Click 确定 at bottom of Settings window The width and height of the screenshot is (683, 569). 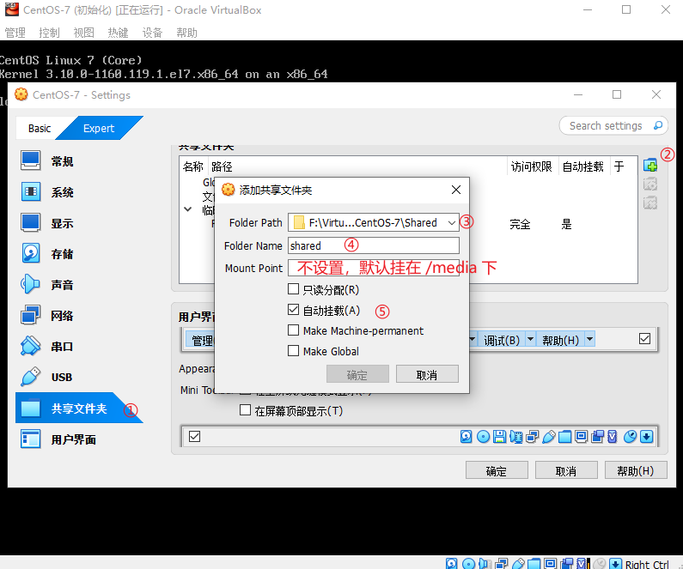pyautogui.click(x=497, y=470)
